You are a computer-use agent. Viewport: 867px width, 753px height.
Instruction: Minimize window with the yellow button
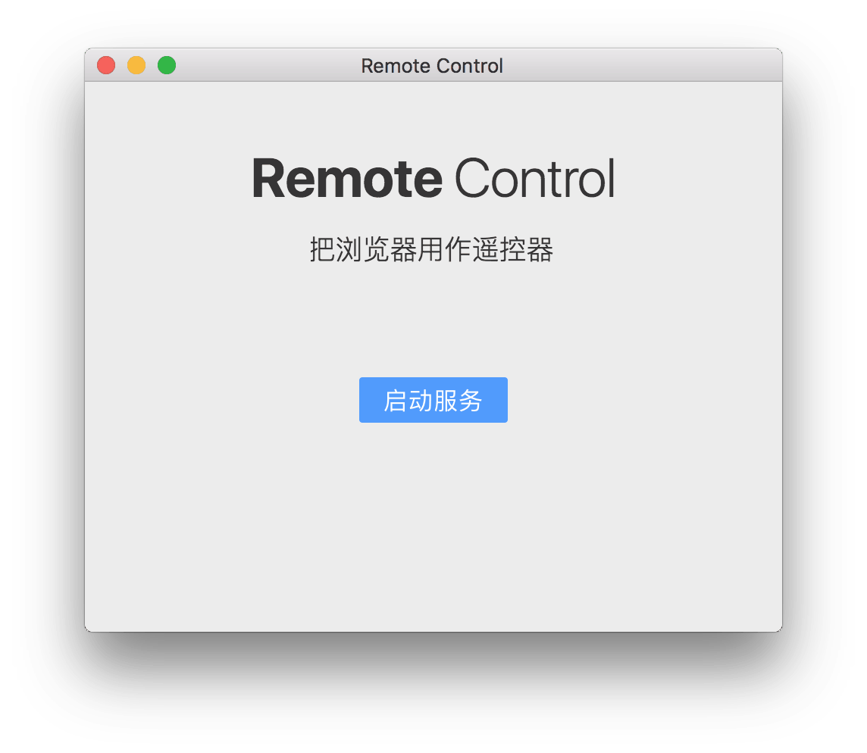pos(136,65)
